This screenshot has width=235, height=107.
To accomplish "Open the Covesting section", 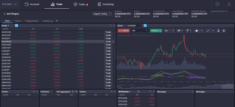I will (x=105, y=4).
